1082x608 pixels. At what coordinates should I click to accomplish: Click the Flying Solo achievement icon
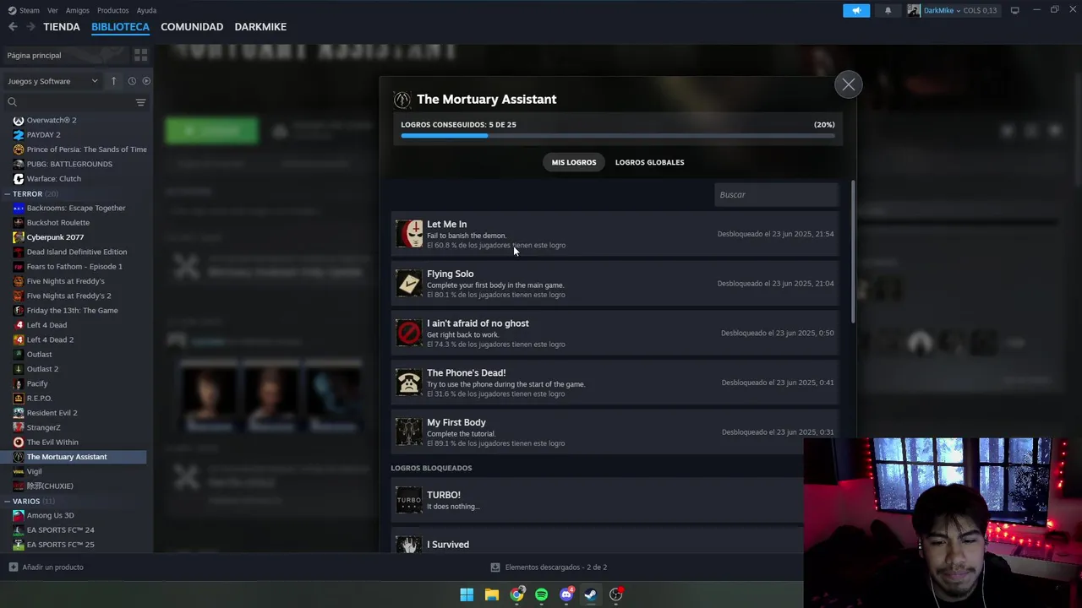[x=409, y=284]
